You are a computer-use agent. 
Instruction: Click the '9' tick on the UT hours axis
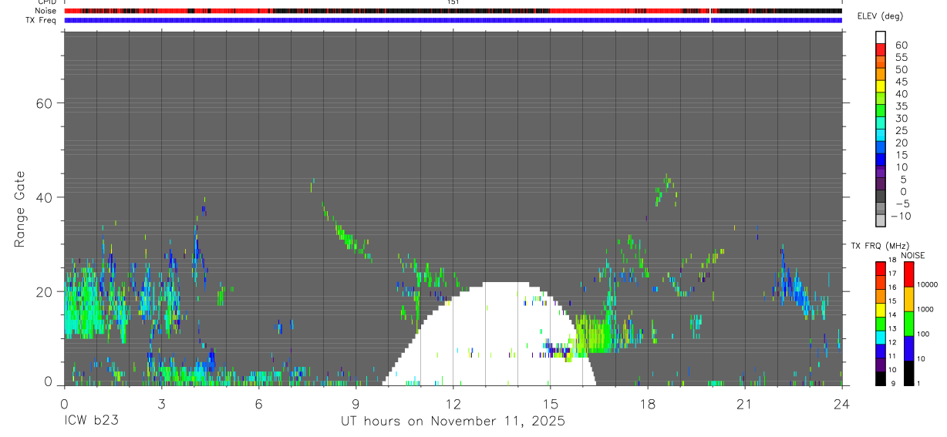(356, 403)
